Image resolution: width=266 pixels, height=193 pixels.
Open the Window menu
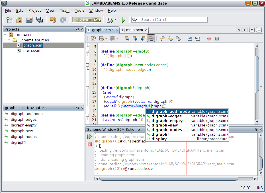96,11
